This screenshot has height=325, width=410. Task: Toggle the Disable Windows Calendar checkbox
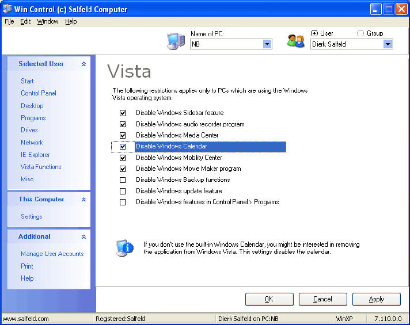click(123, 147)
